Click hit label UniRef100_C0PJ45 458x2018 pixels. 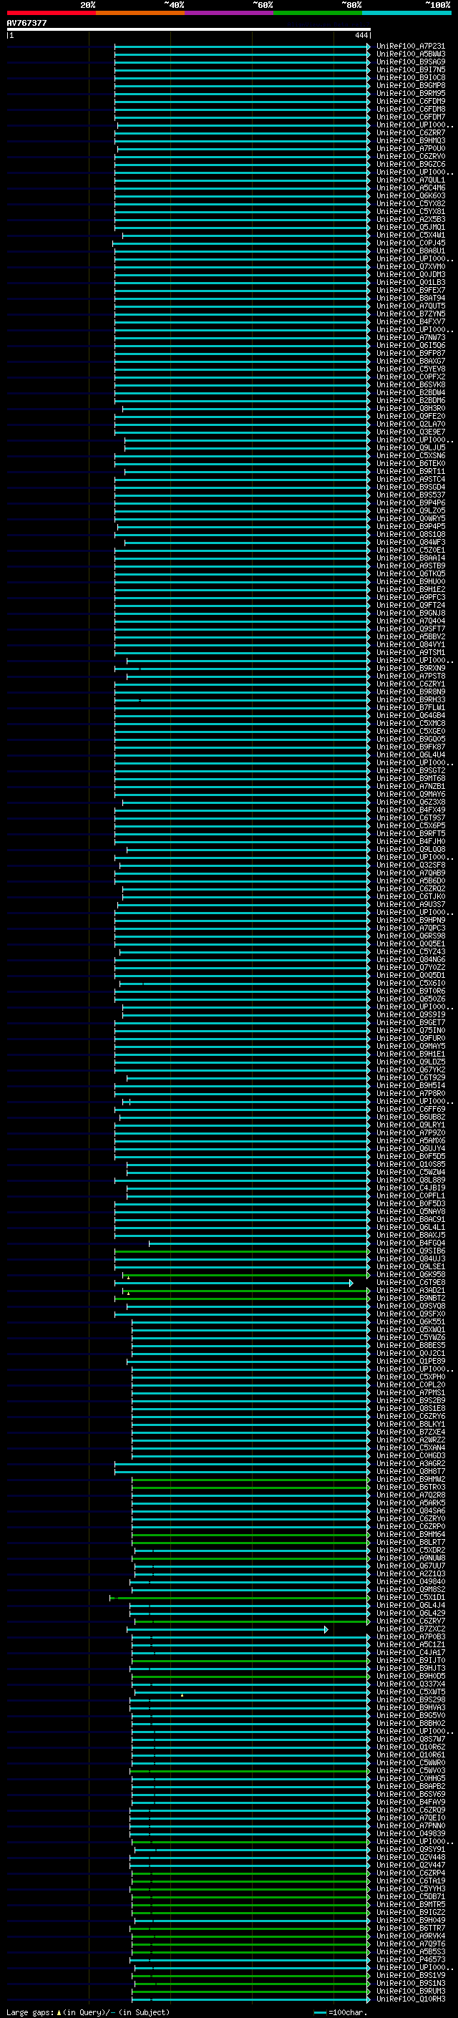tap(410, 243)
